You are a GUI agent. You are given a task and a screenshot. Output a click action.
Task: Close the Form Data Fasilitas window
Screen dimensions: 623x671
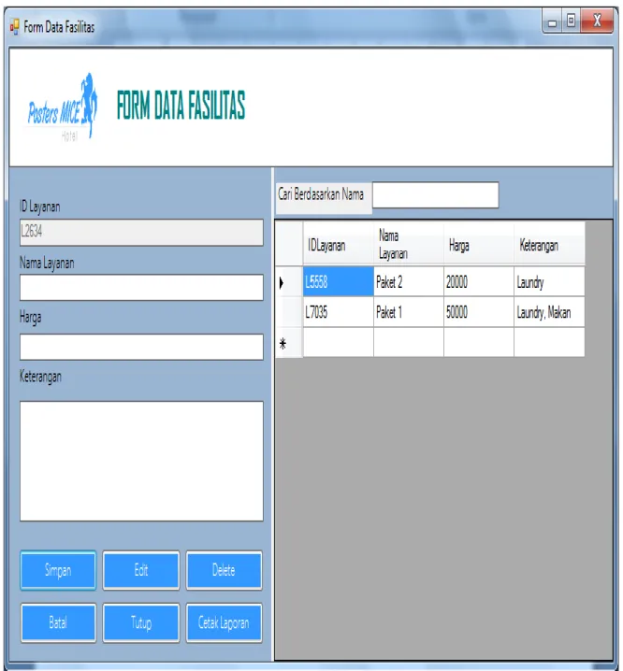pos(597,21)
